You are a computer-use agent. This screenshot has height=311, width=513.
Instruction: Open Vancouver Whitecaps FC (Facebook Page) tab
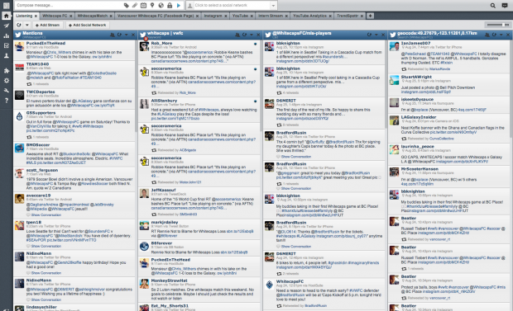(x=156, y=16)
